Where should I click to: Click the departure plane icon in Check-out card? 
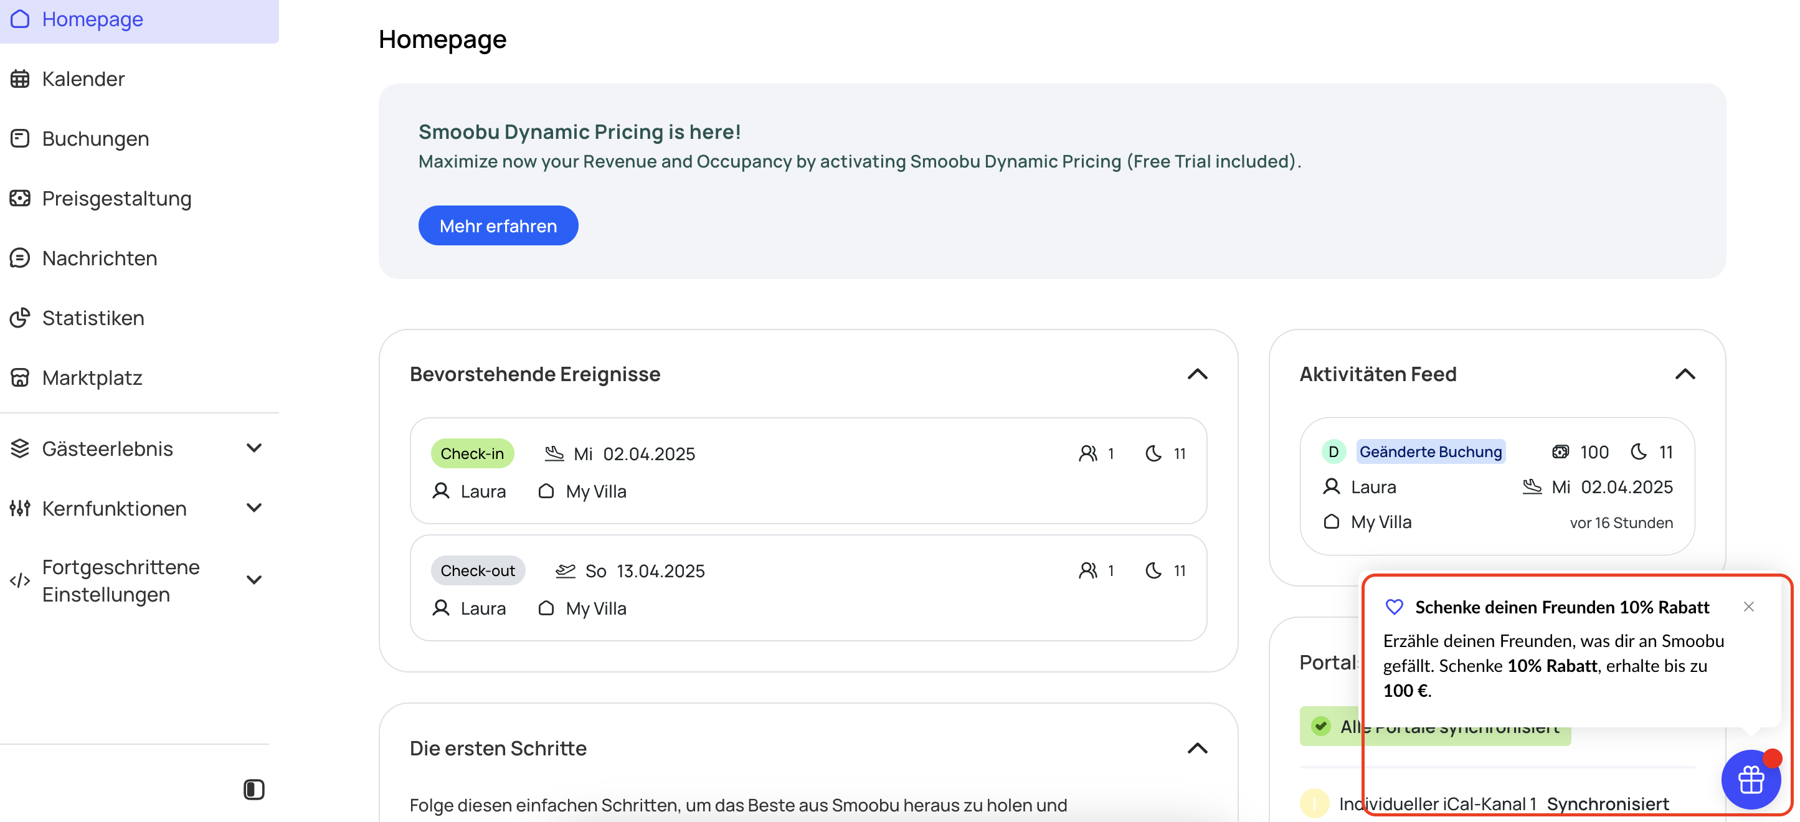[x=566, y=571]
